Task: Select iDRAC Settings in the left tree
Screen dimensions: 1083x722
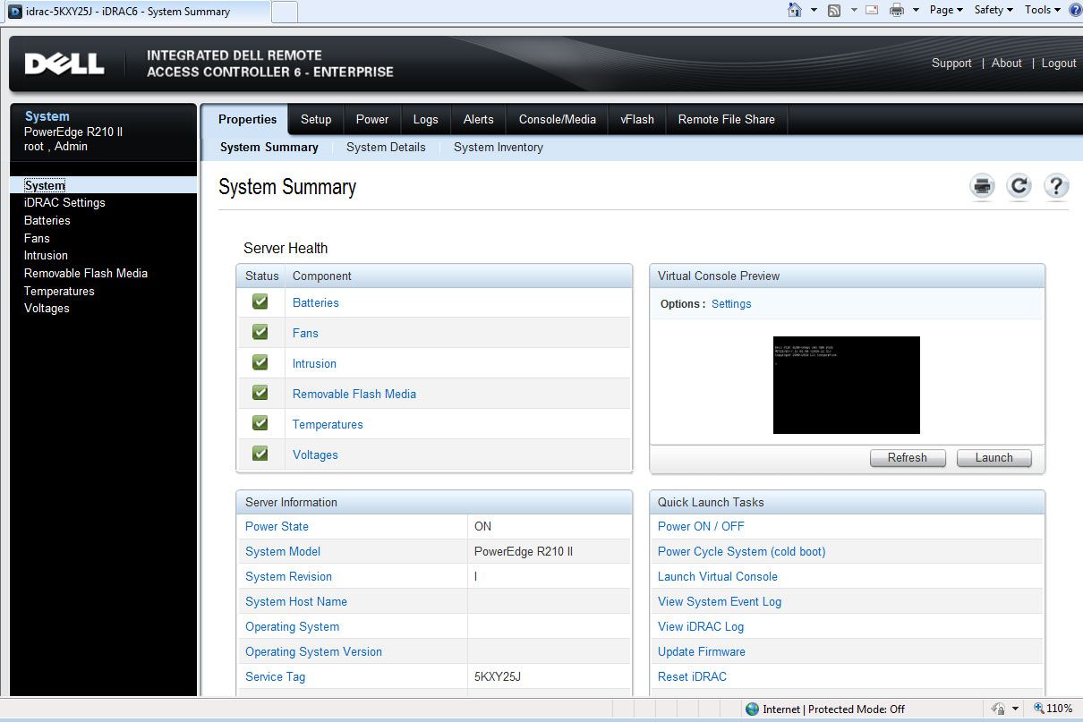Action: pos(64,202)
